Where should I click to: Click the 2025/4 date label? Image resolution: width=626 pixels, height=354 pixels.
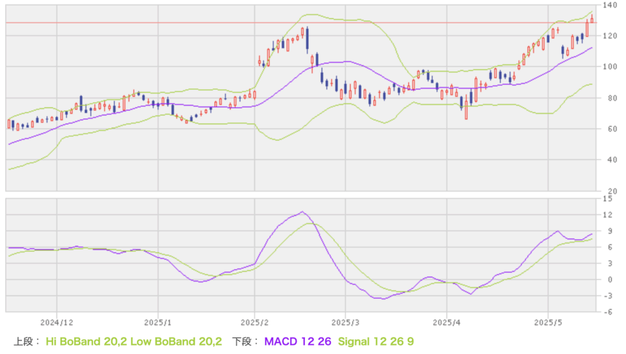coord(446,322)
